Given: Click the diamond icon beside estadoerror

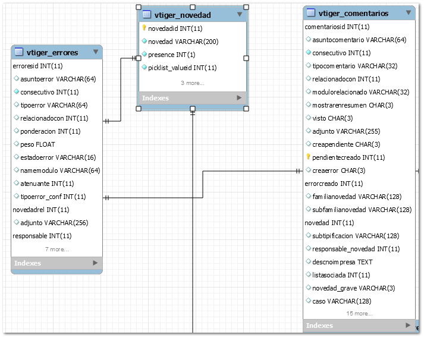Looking at the screenshot, I should [x=16, y=157].
